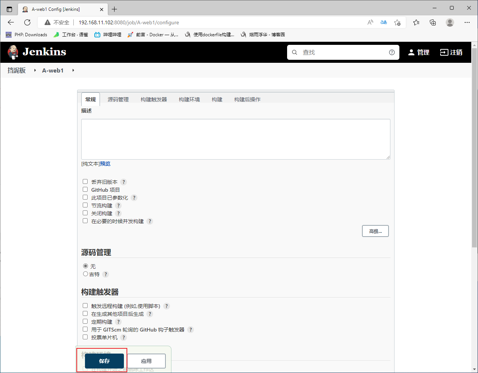Go back with the browser back arrow
The width and height of the screenshot is (478, 373).
click(11, 22)
